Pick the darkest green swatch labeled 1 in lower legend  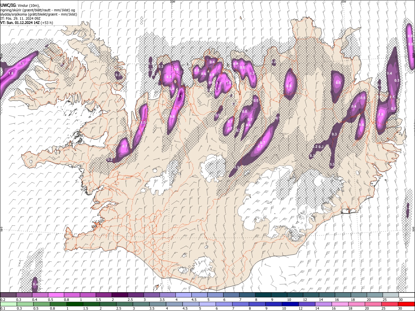coord(75,304)
